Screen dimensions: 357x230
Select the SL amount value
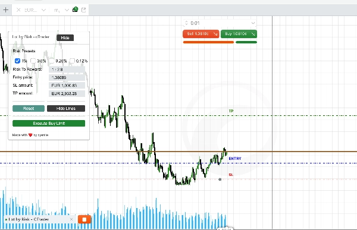(x=67, y=86)
